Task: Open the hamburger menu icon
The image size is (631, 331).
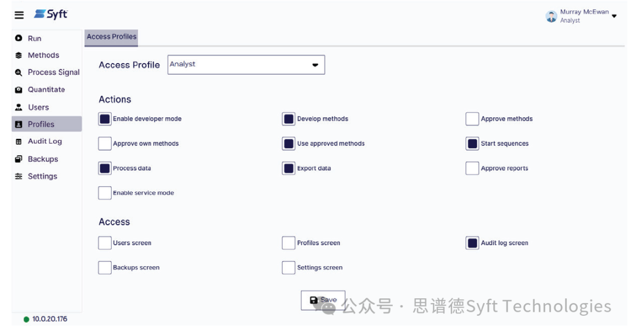Action: pyautogui.click(x=19, y=15)
